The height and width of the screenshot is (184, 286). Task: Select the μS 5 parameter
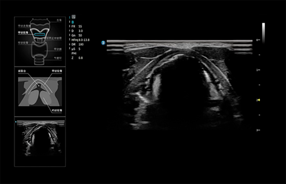coord(76,49)
